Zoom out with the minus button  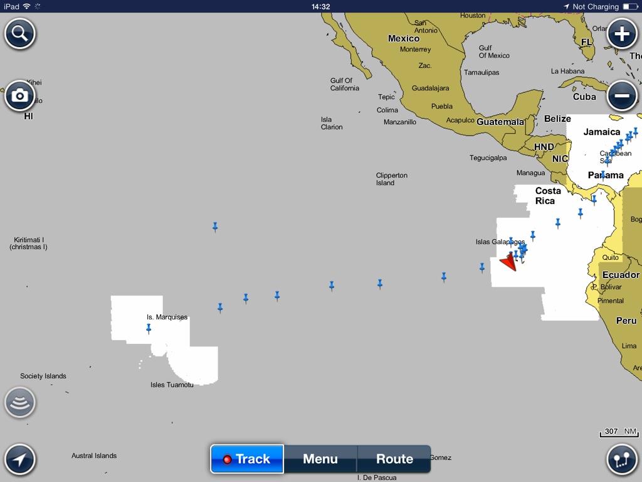[x=621, y=96]
